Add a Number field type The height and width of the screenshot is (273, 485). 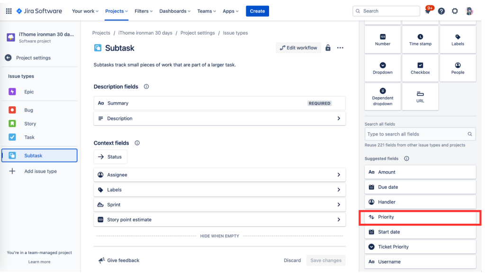pyautogui.click(x=383, y=40)
